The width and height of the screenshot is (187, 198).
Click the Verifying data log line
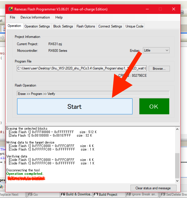[17, 156]
